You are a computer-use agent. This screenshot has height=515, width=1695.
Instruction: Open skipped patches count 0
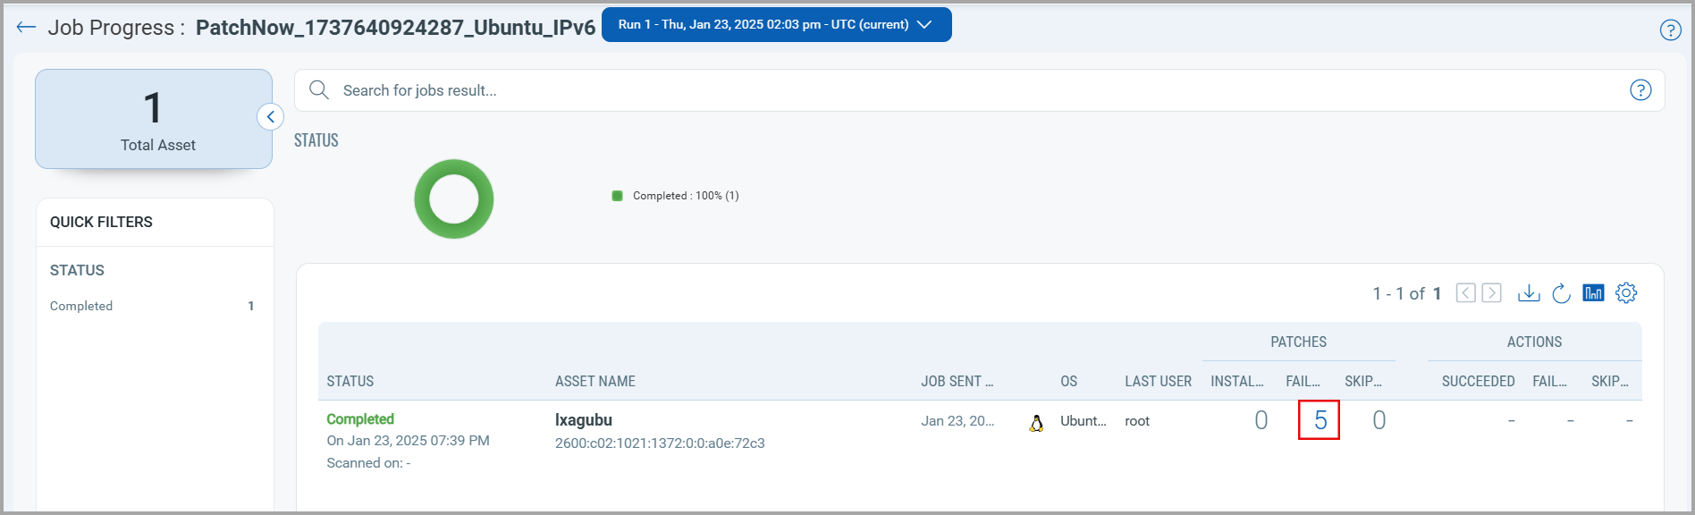point(1379,420)
